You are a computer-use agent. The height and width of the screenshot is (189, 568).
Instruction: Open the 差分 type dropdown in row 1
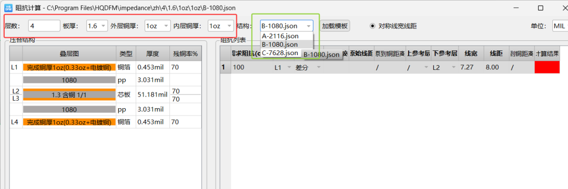[308, 67]
